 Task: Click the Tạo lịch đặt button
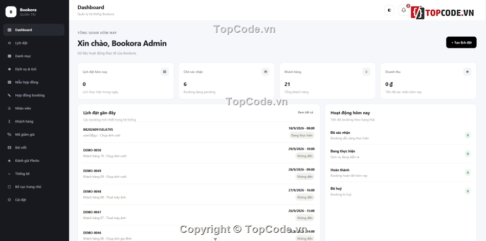click(x=461, y=42)
